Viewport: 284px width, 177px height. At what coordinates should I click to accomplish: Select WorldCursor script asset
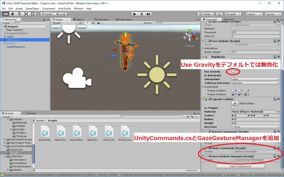pos(125,133)
